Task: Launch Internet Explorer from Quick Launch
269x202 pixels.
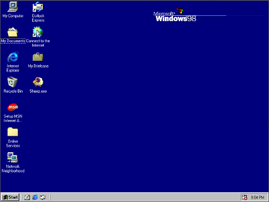Action: click(35, 197)
